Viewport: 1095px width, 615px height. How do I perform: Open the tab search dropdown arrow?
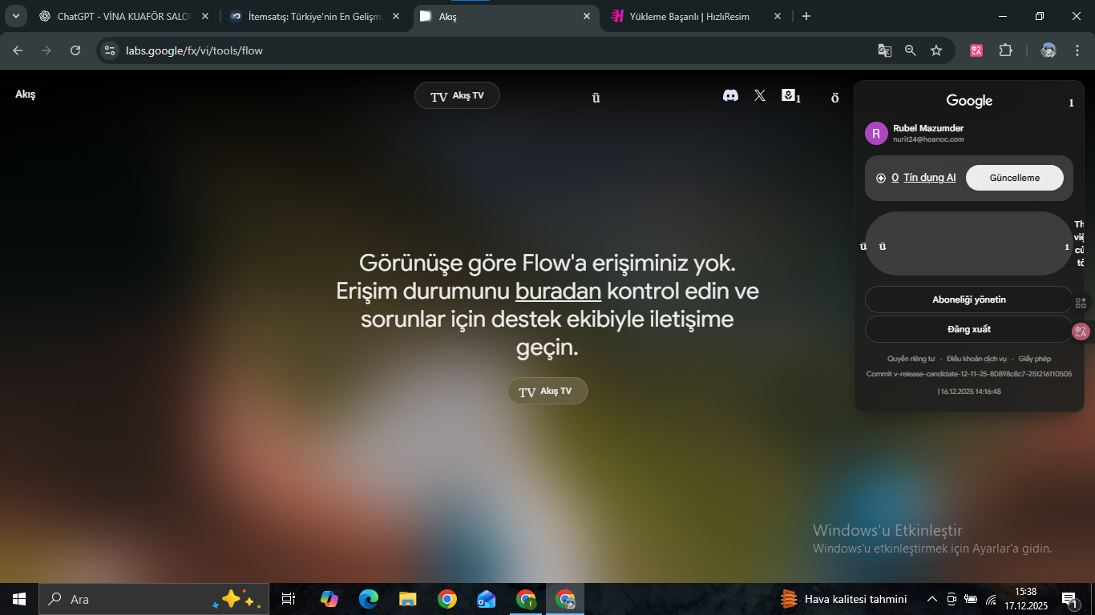click(16, 16)
